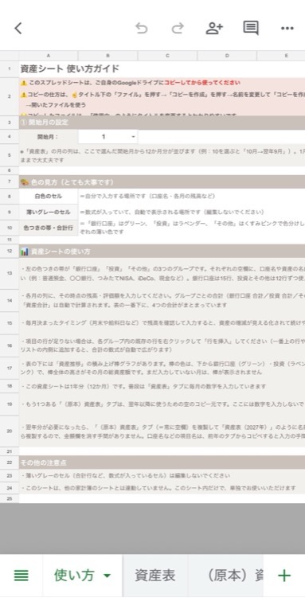Select row 1 header
This screenshot has height=605, width=305.
click(x=10, y=68)
